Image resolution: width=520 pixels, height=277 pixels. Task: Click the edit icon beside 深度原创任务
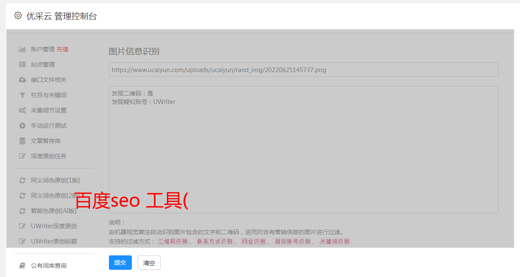click(x=22, y=156)
